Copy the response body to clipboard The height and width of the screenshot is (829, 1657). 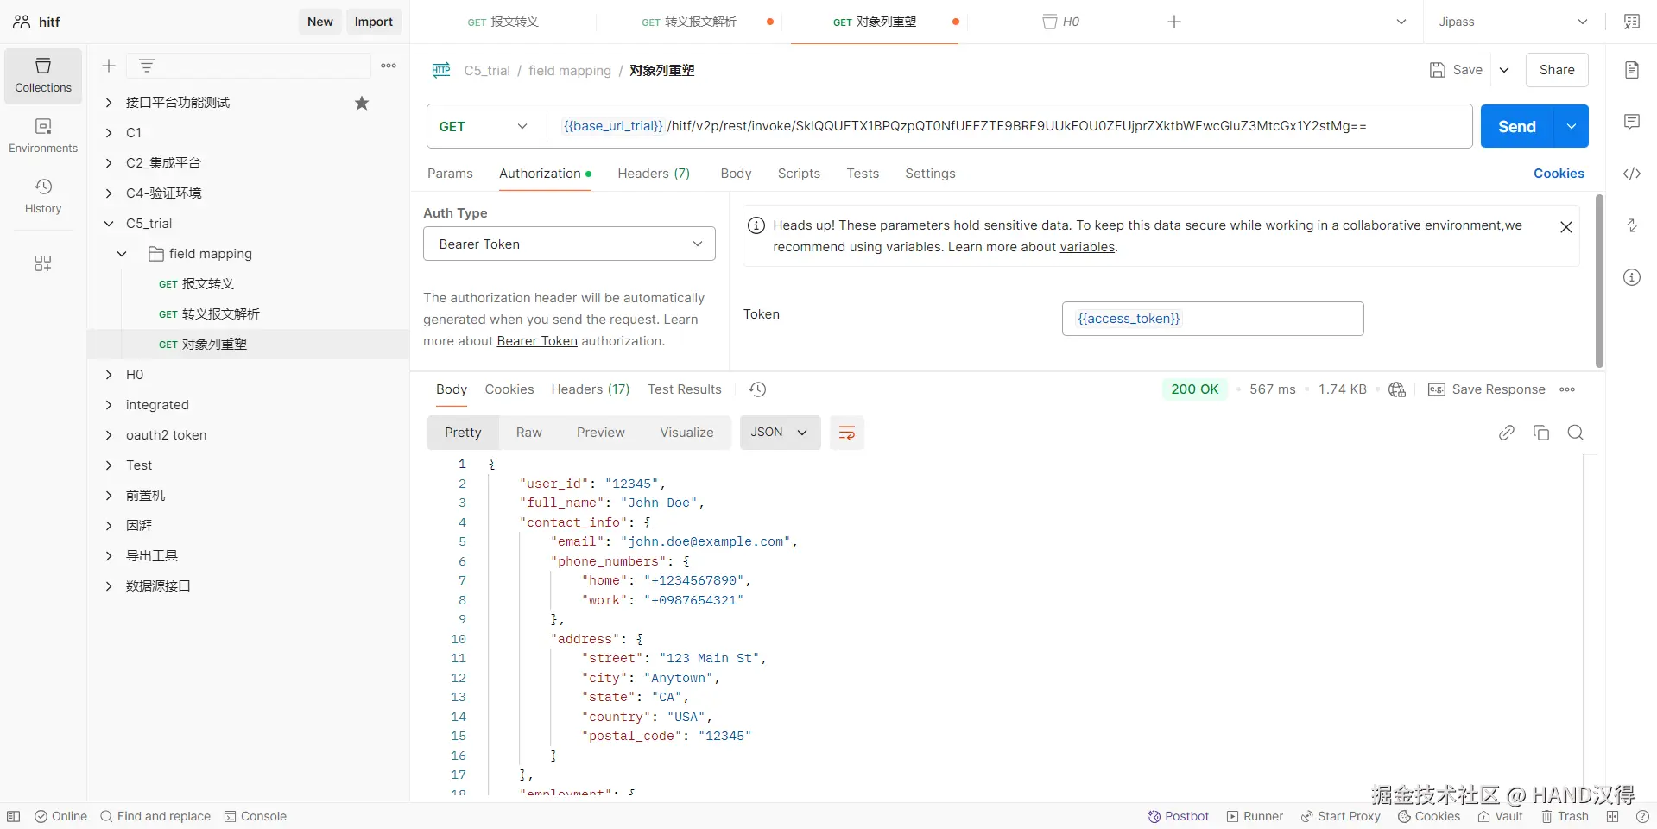click(x=1540, y=433)
